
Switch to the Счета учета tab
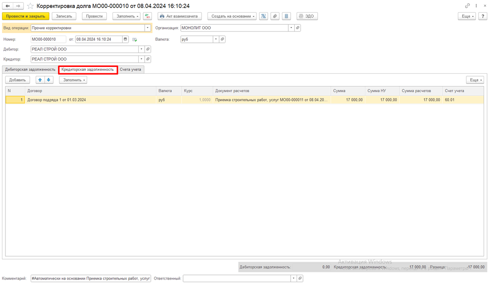click(x=131, y=69)
